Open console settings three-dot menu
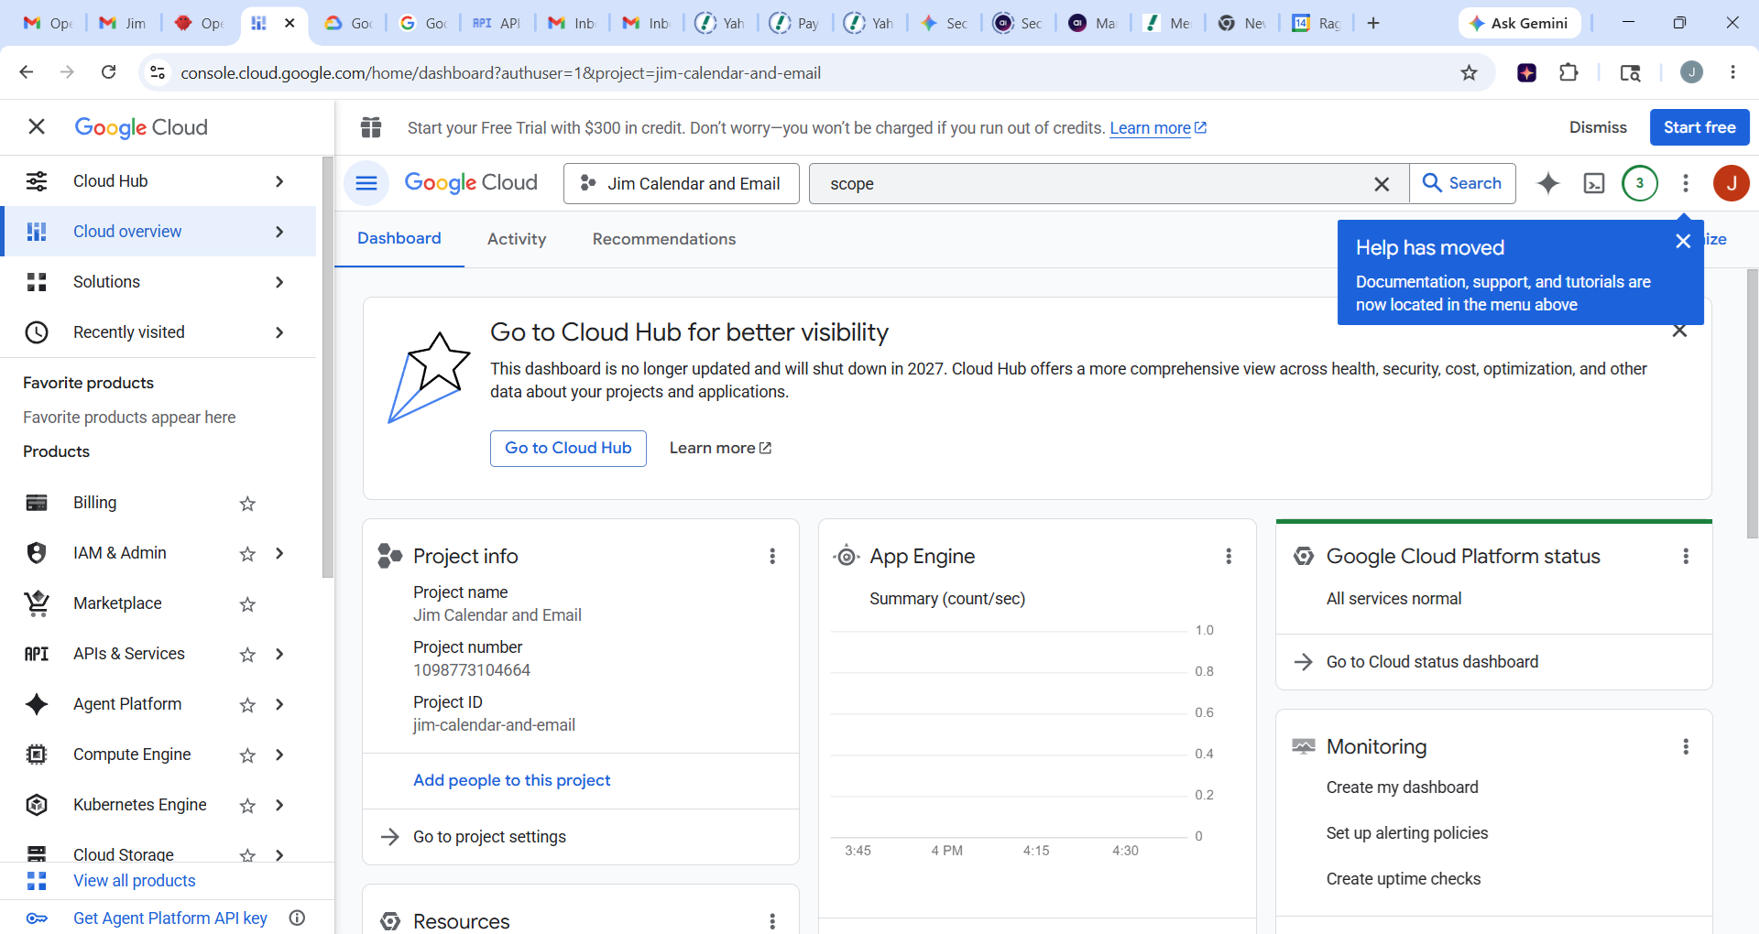The width and height of the screenshot is (1759, 934). coord(1686,183)
